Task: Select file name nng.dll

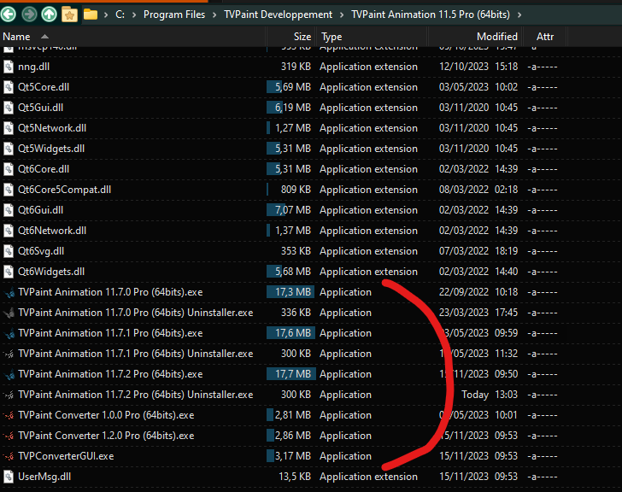Action: pos(33,67)
